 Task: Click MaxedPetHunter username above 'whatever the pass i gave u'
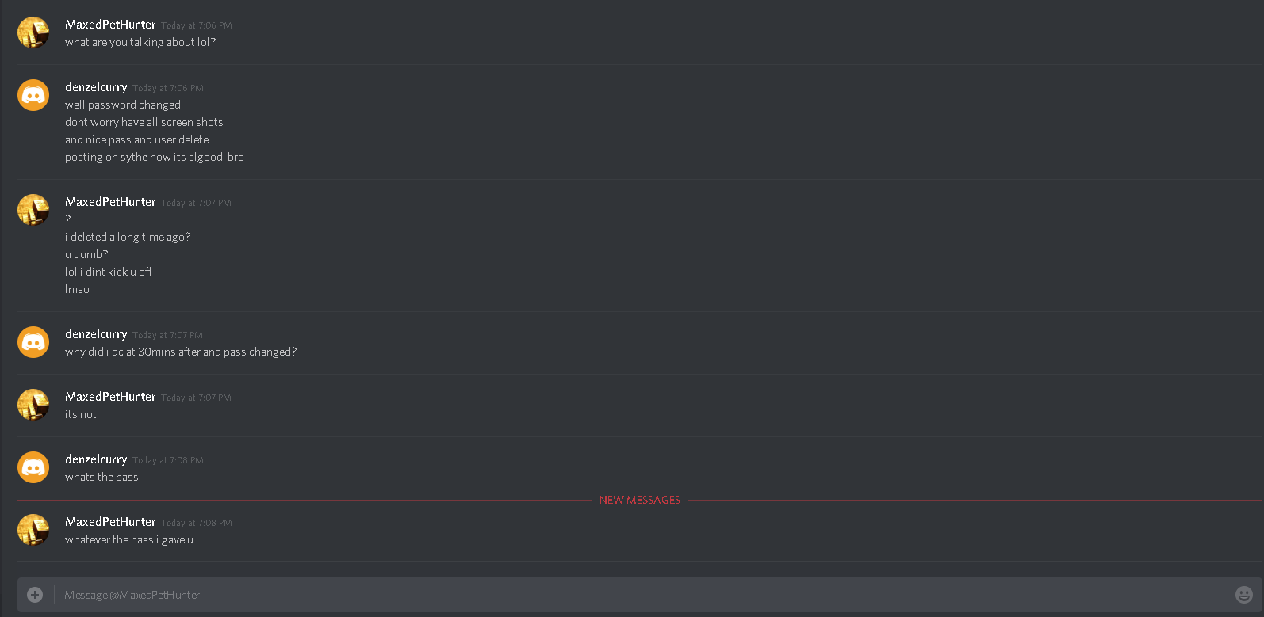pyautogui.click(x=110, y=522)
